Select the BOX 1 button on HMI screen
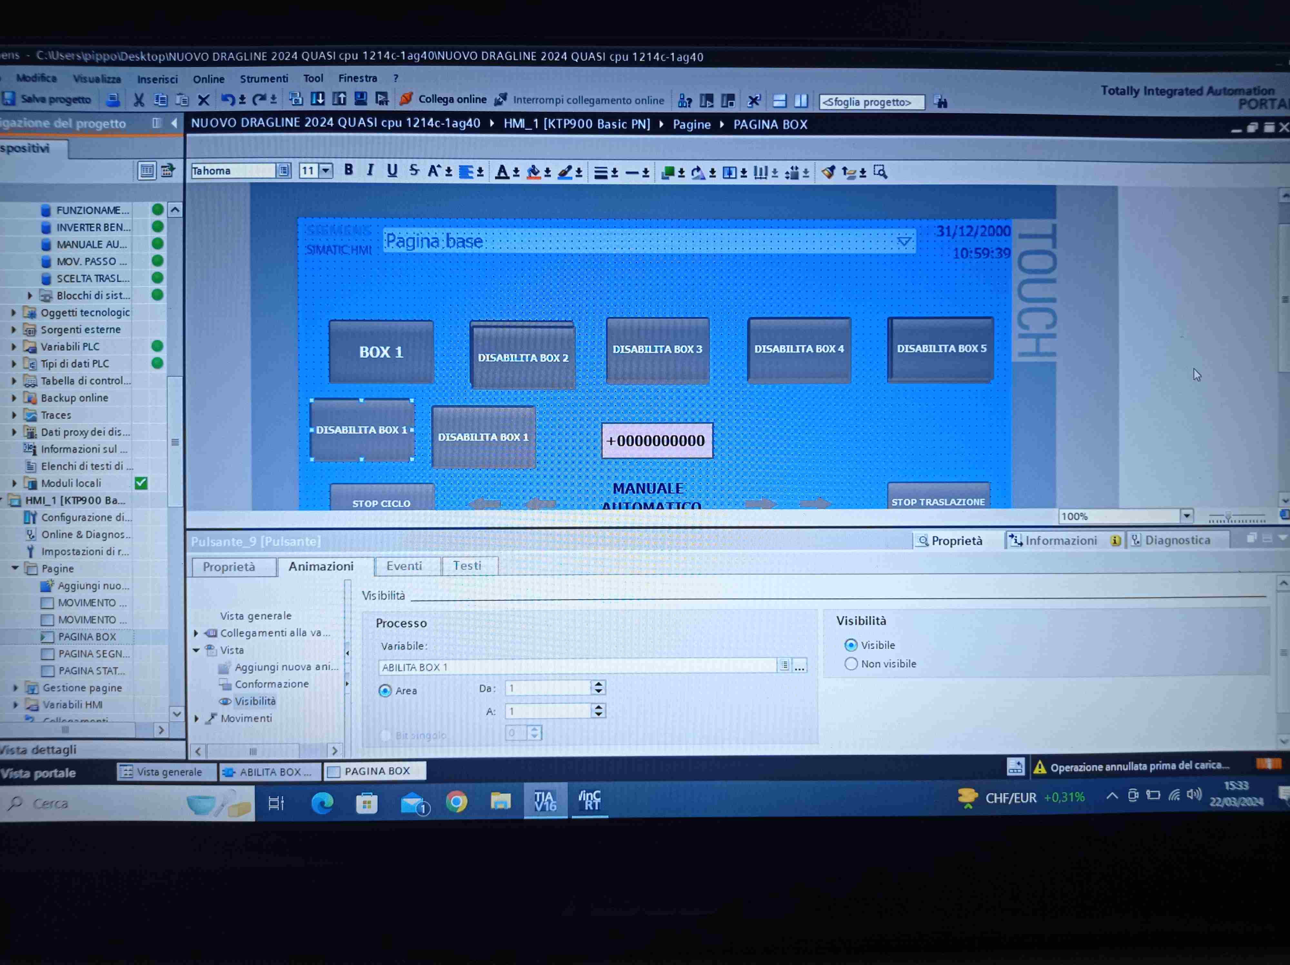 [381, 352]
